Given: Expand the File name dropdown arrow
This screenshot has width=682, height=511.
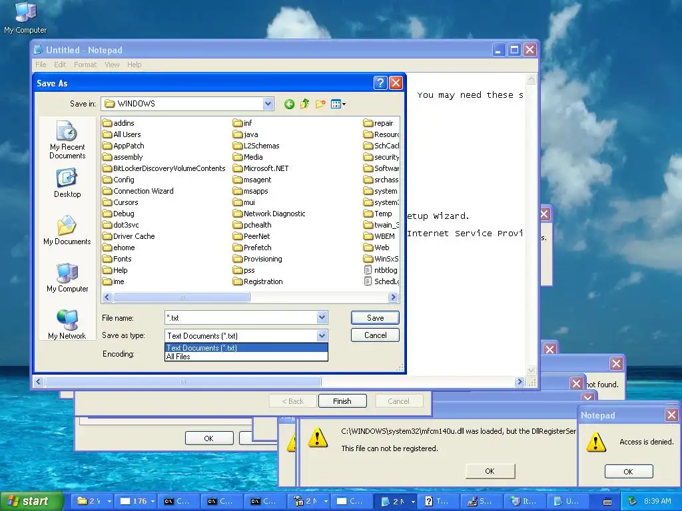Looking at the screenshot, I should tap(322, 317).
